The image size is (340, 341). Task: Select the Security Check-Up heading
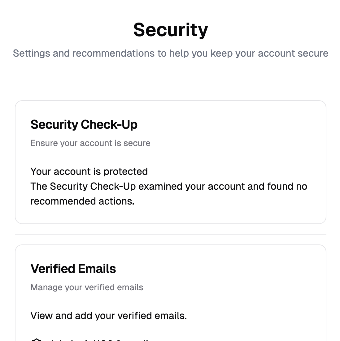click(x=84, y=124)
